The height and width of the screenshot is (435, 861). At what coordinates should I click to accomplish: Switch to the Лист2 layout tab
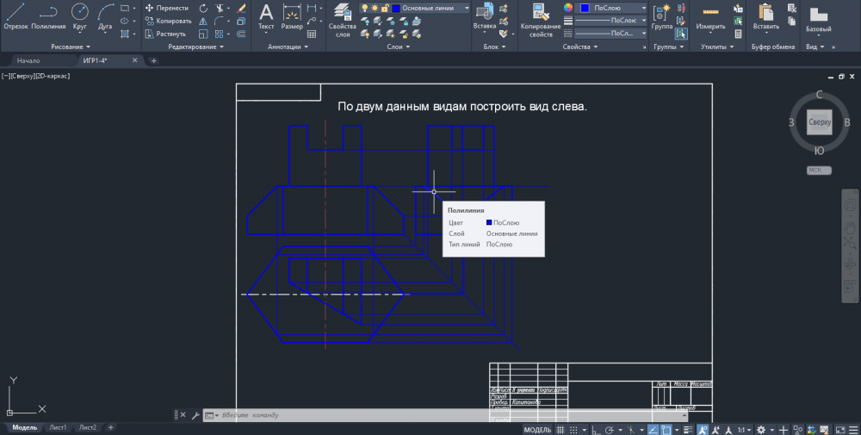(87, 427)
